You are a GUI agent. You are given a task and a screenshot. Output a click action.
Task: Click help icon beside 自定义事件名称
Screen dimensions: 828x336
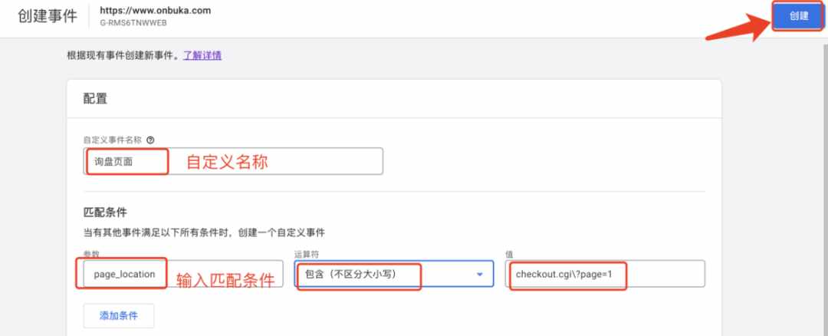click(150, 140)
